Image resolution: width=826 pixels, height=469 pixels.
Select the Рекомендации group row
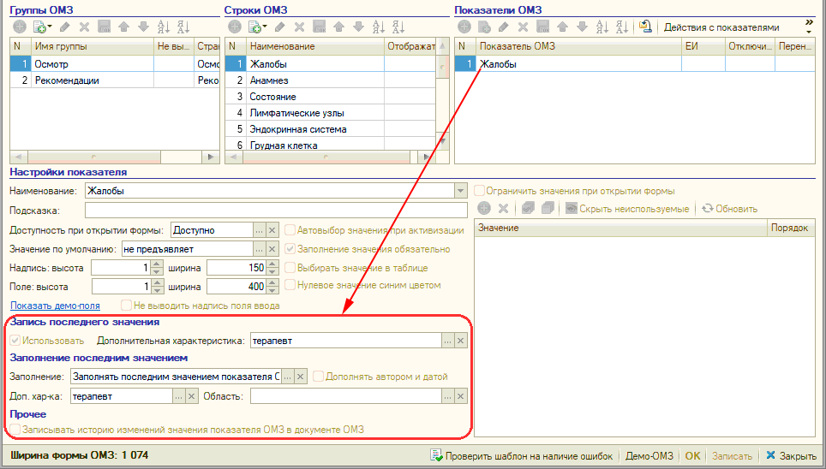pyautogui.click(x=67, y=80)
